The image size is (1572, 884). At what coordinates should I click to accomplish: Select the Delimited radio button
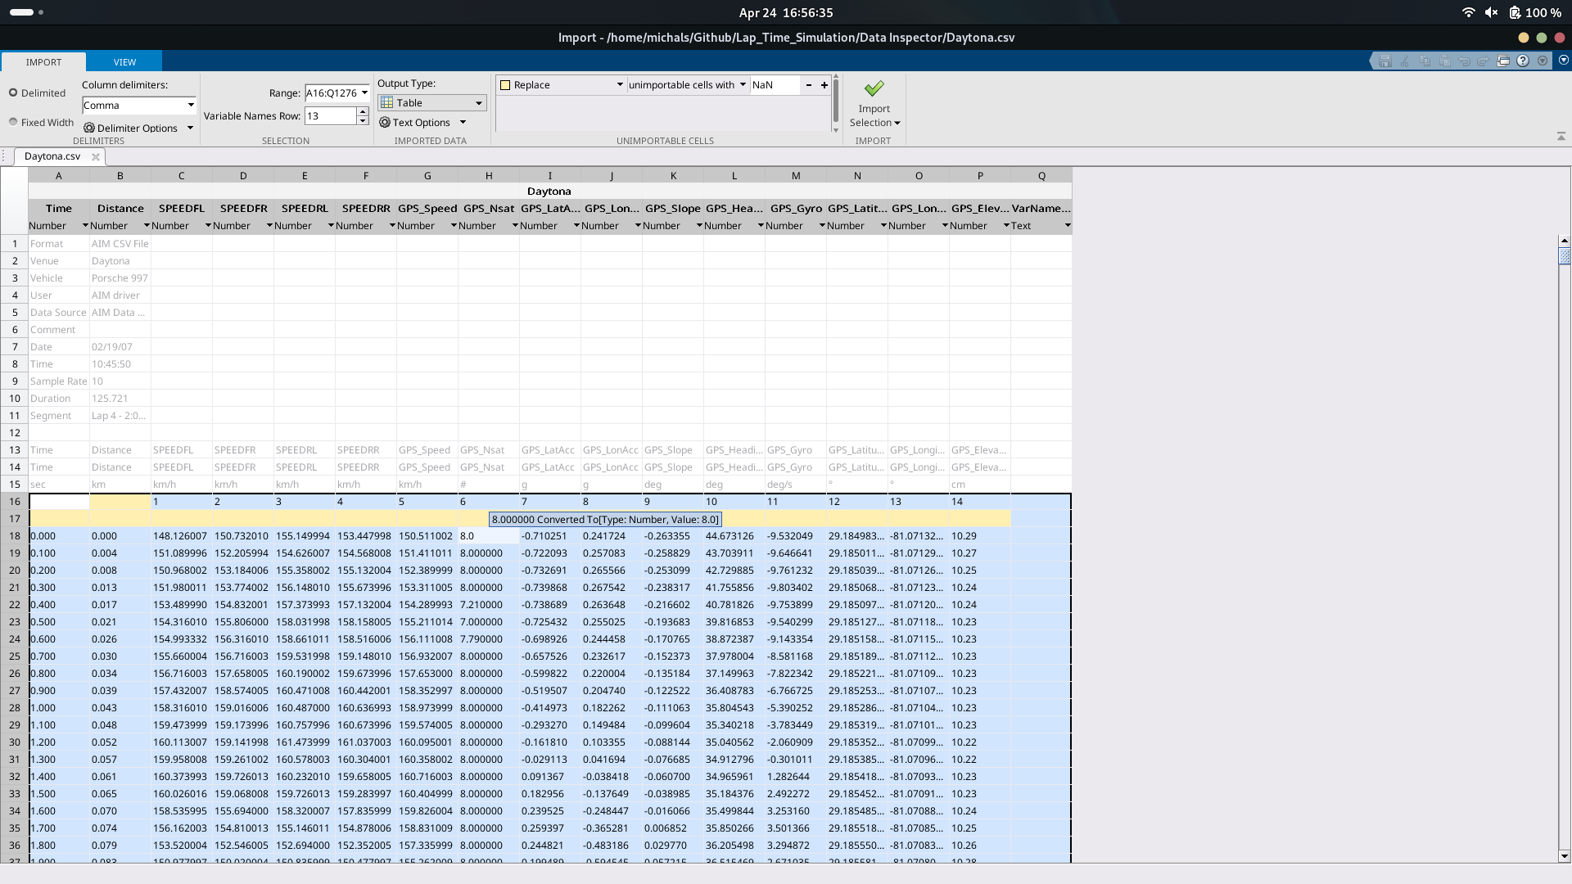pos(13,92)
